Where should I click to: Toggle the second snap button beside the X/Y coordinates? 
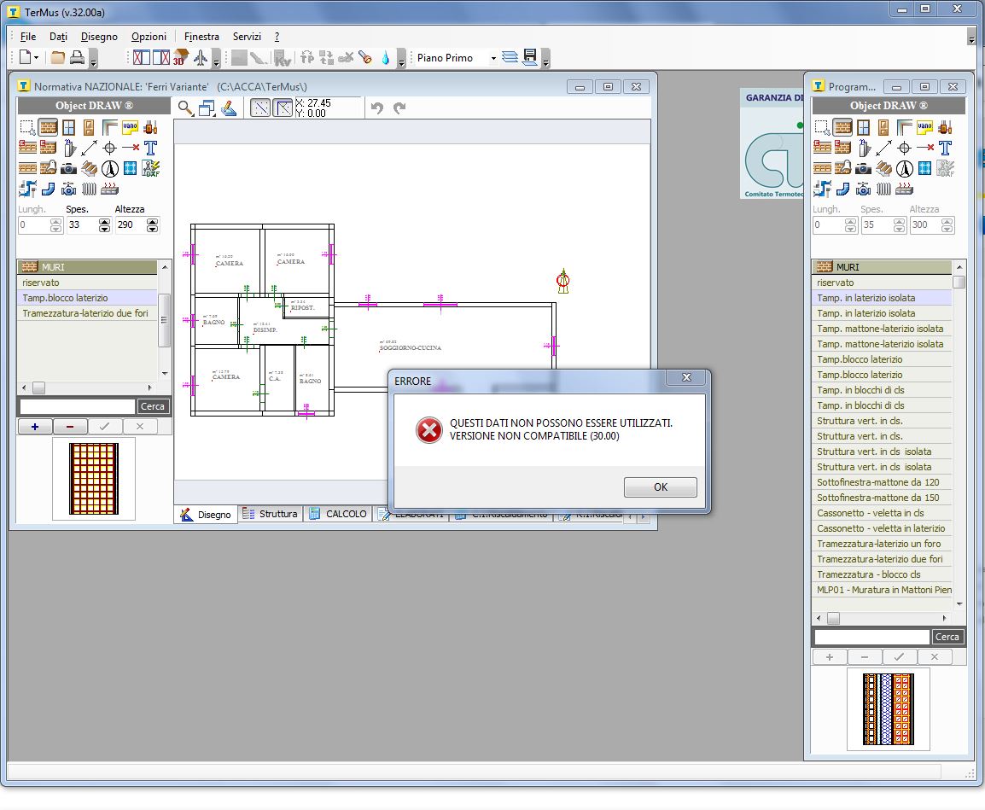tap(283, 108)
